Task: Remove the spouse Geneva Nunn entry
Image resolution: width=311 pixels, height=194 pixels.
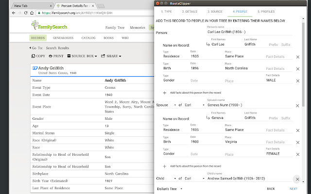Action: point(297,106)
